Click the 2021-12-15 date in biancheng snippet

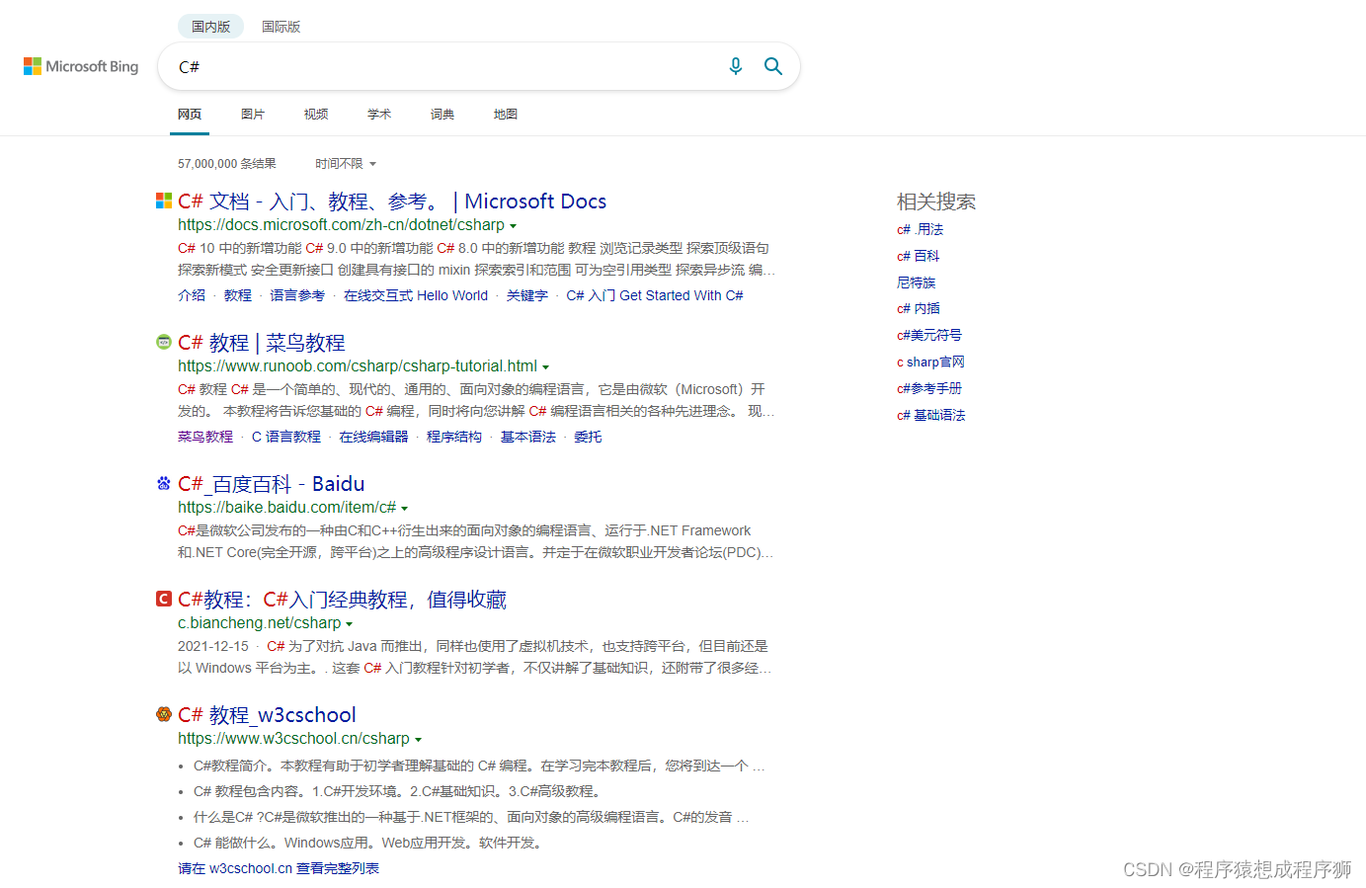click(213, 646)
